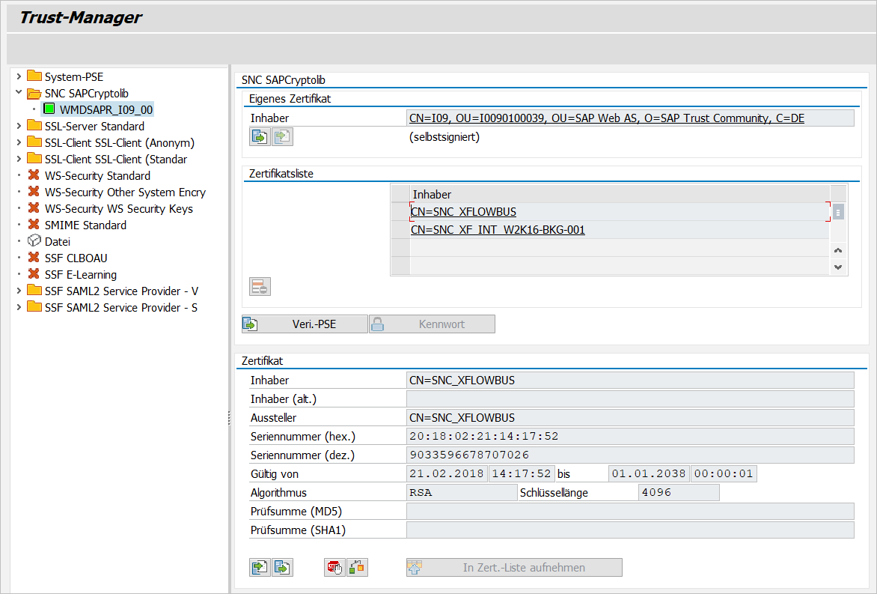
Task: Click the red X icon beside SMIME Standard
Action: click(34, 225)
